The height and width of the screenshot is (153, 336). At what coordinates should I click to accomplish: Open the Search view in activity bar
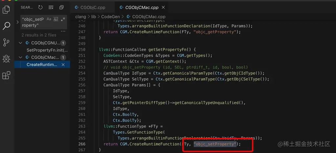(x=6, y=26)
